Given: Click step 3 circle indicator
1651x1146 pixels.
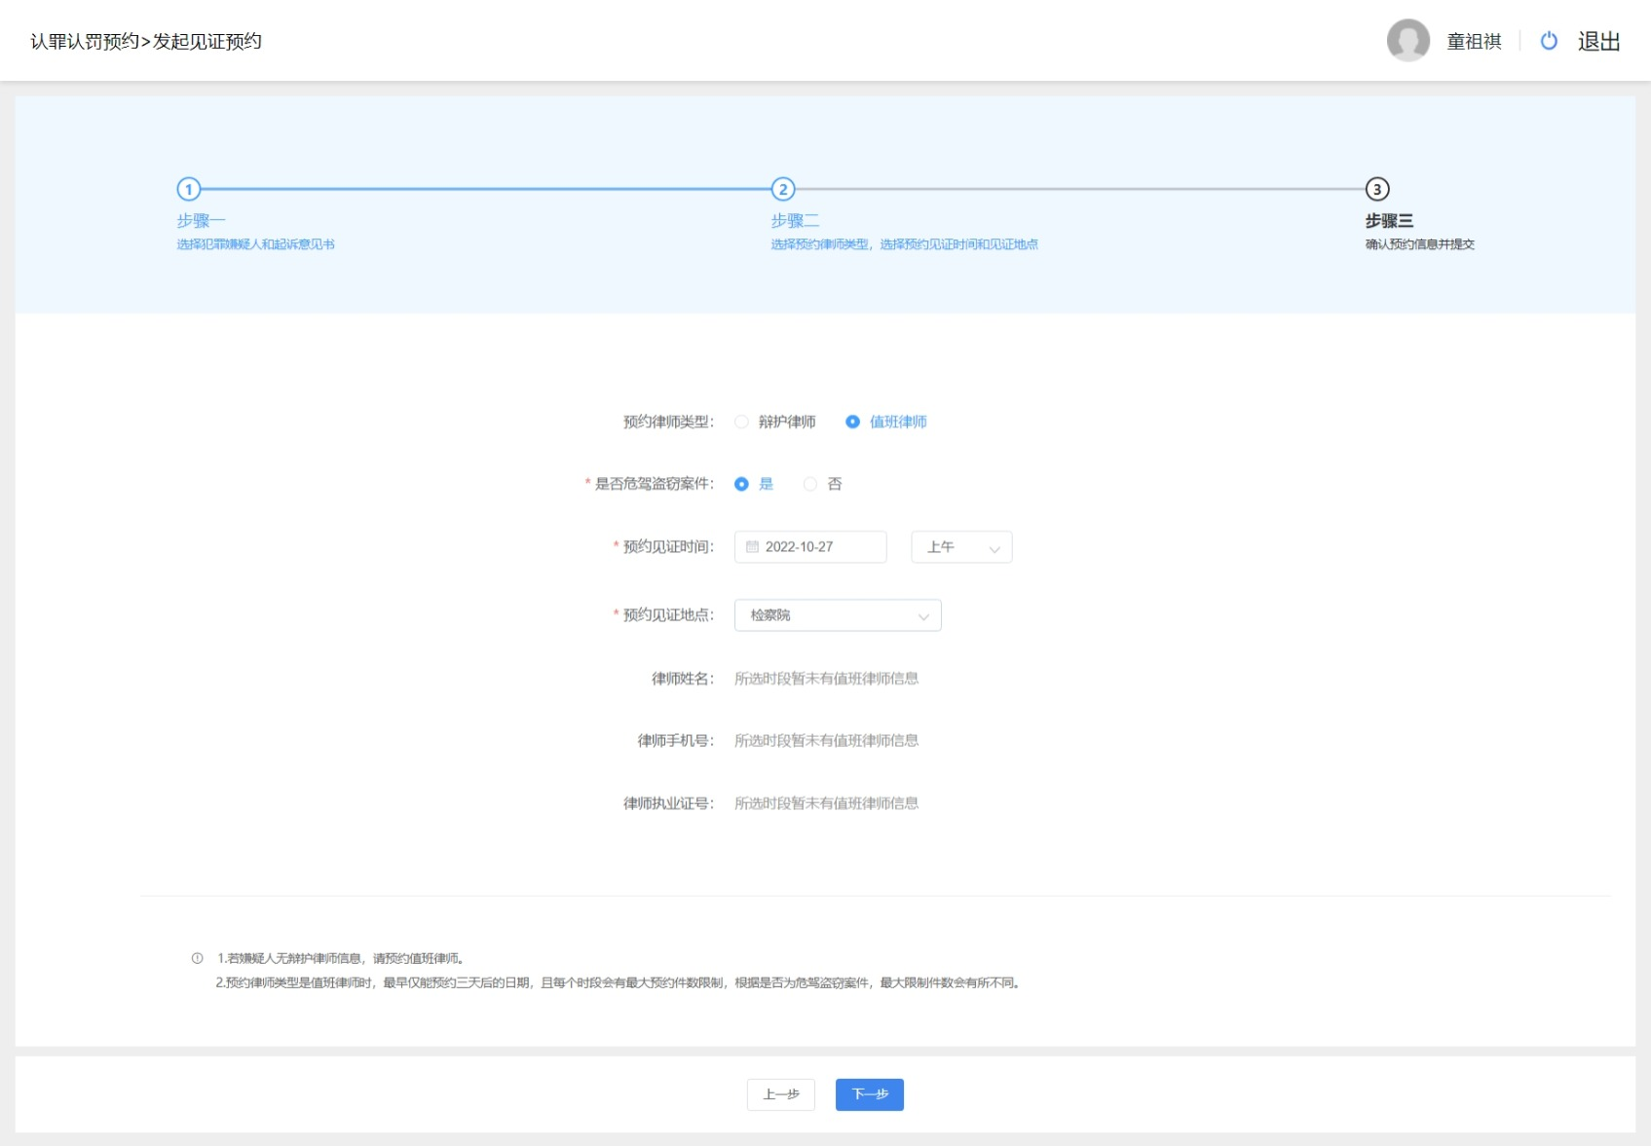Looking at the screenshot, I should coord(1376,189).
